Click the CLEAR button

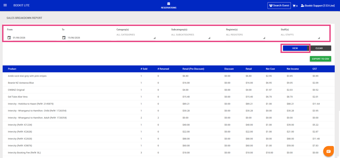(x=319, y=48)
